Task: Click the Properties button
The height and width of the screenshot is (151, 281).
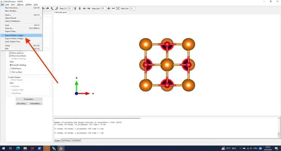Action: 29,99
